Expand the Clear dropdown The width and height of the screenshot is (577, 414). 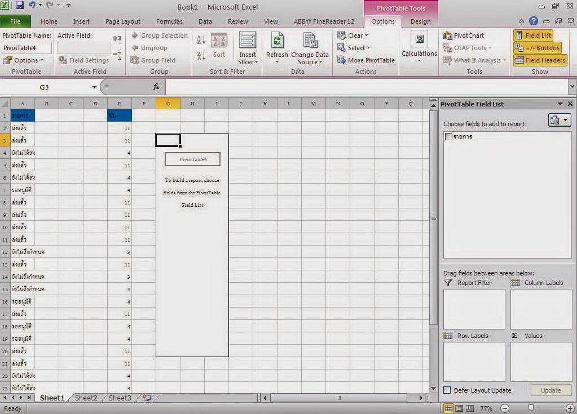[x=353, y=35]
